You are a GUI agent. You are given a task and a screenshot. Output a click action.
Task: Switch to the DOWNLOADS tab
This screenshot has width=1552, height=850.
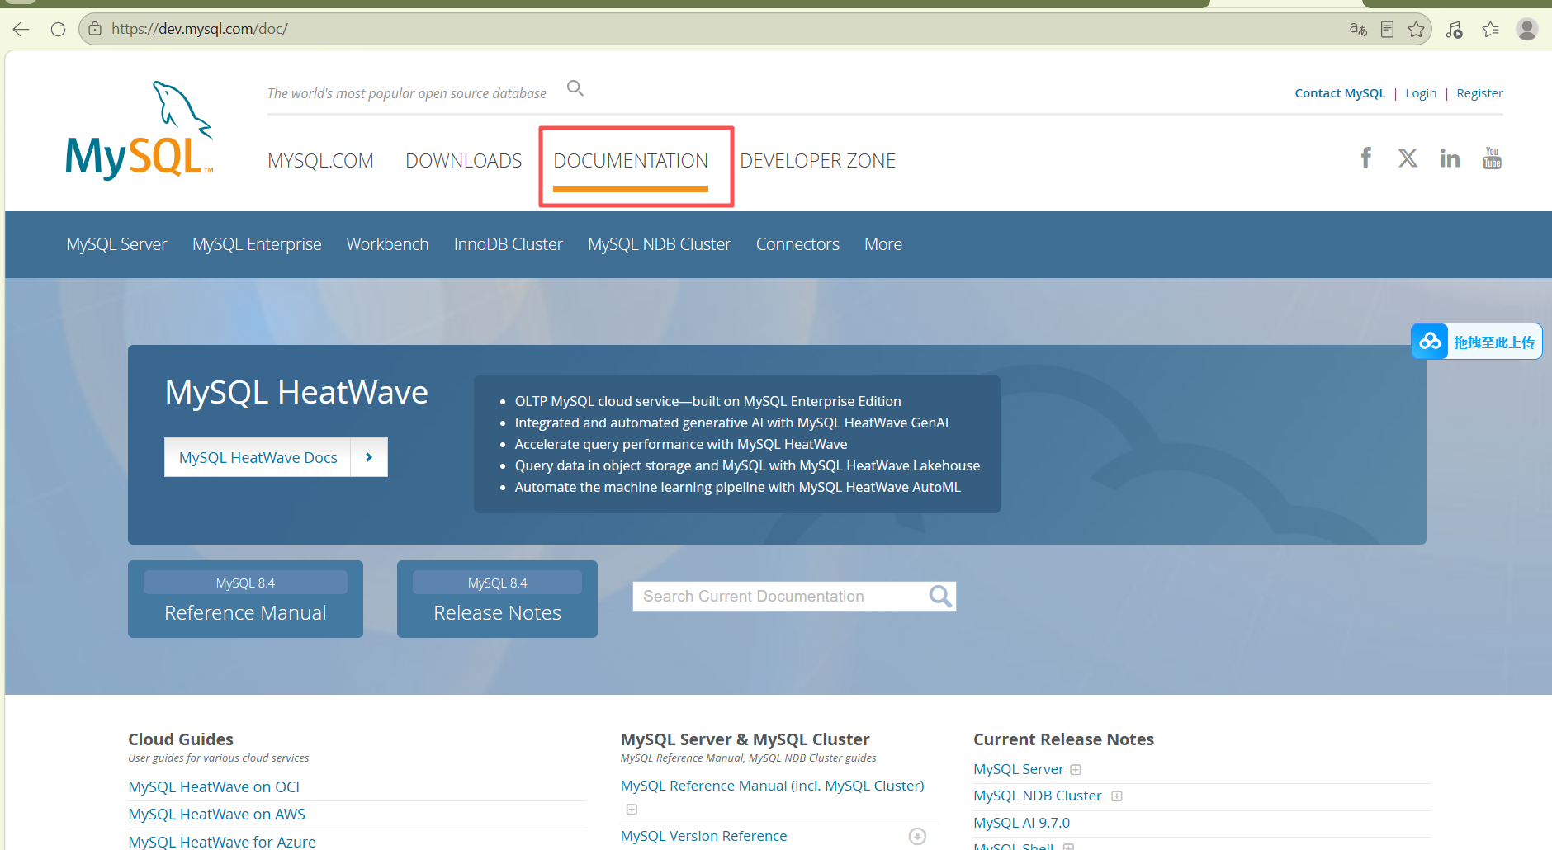click(x=464, y=161)
